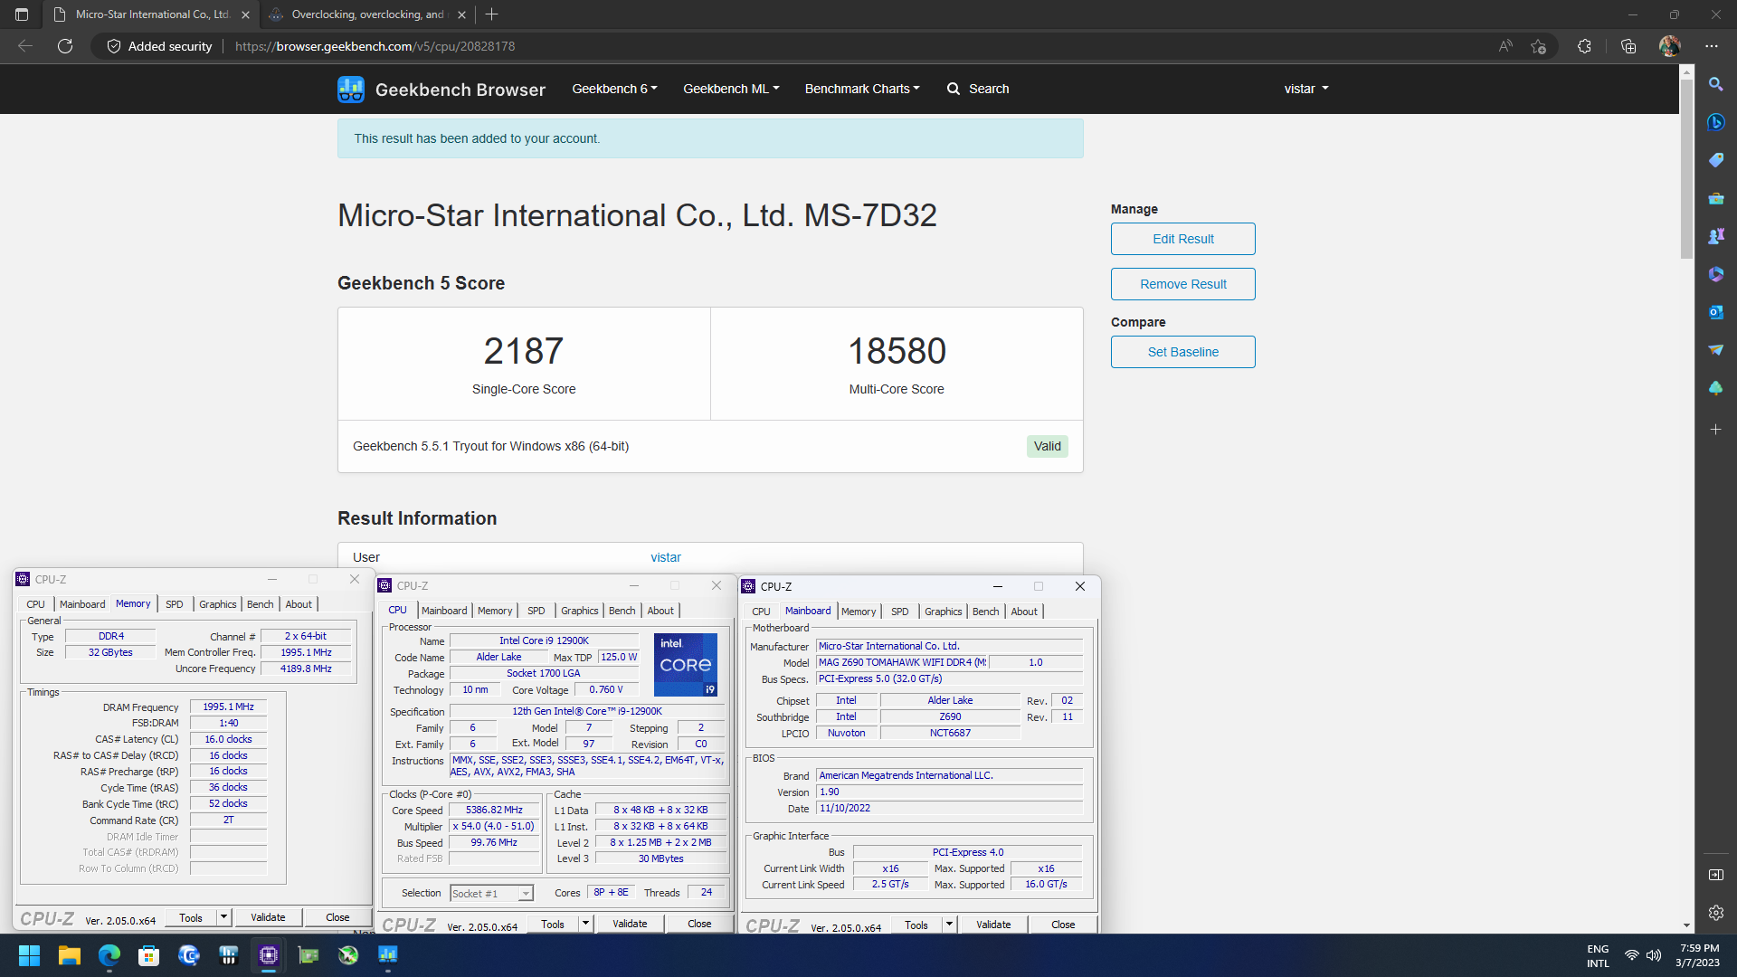
Task: Refresh the browser page
Action: (65, 46)
